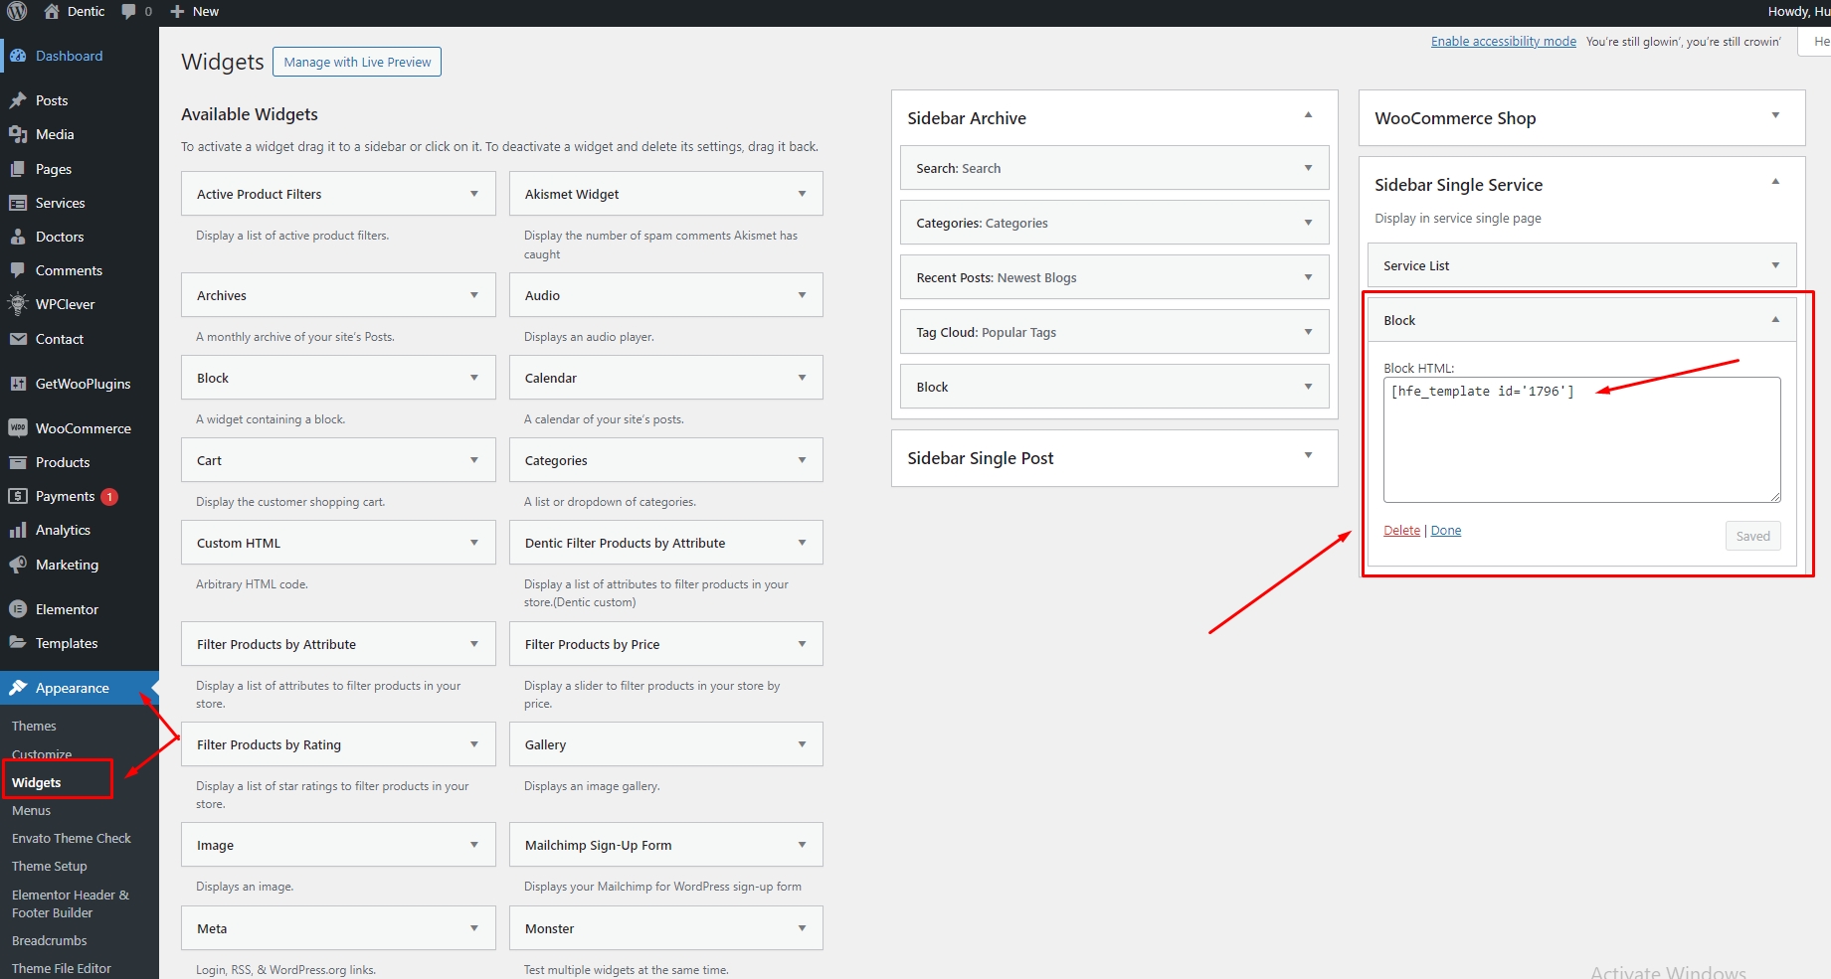Image resolution: width=1831 pixels, height=979 pixels.
Task: Expand the Custom HTML widget dropdown
Action: (x=474, y=543)
